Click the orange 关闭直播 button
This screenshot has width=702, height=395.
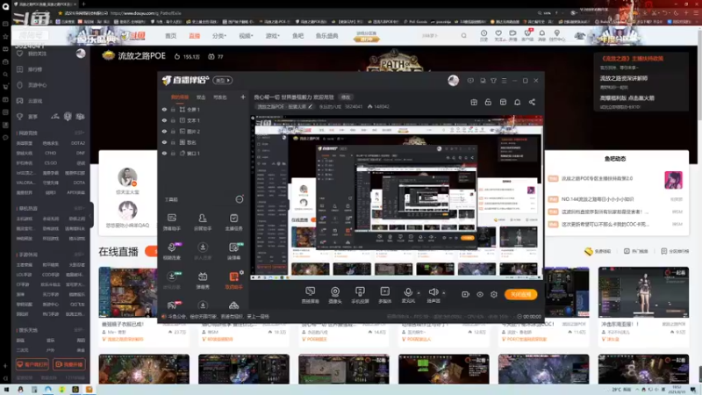(520, 294)
